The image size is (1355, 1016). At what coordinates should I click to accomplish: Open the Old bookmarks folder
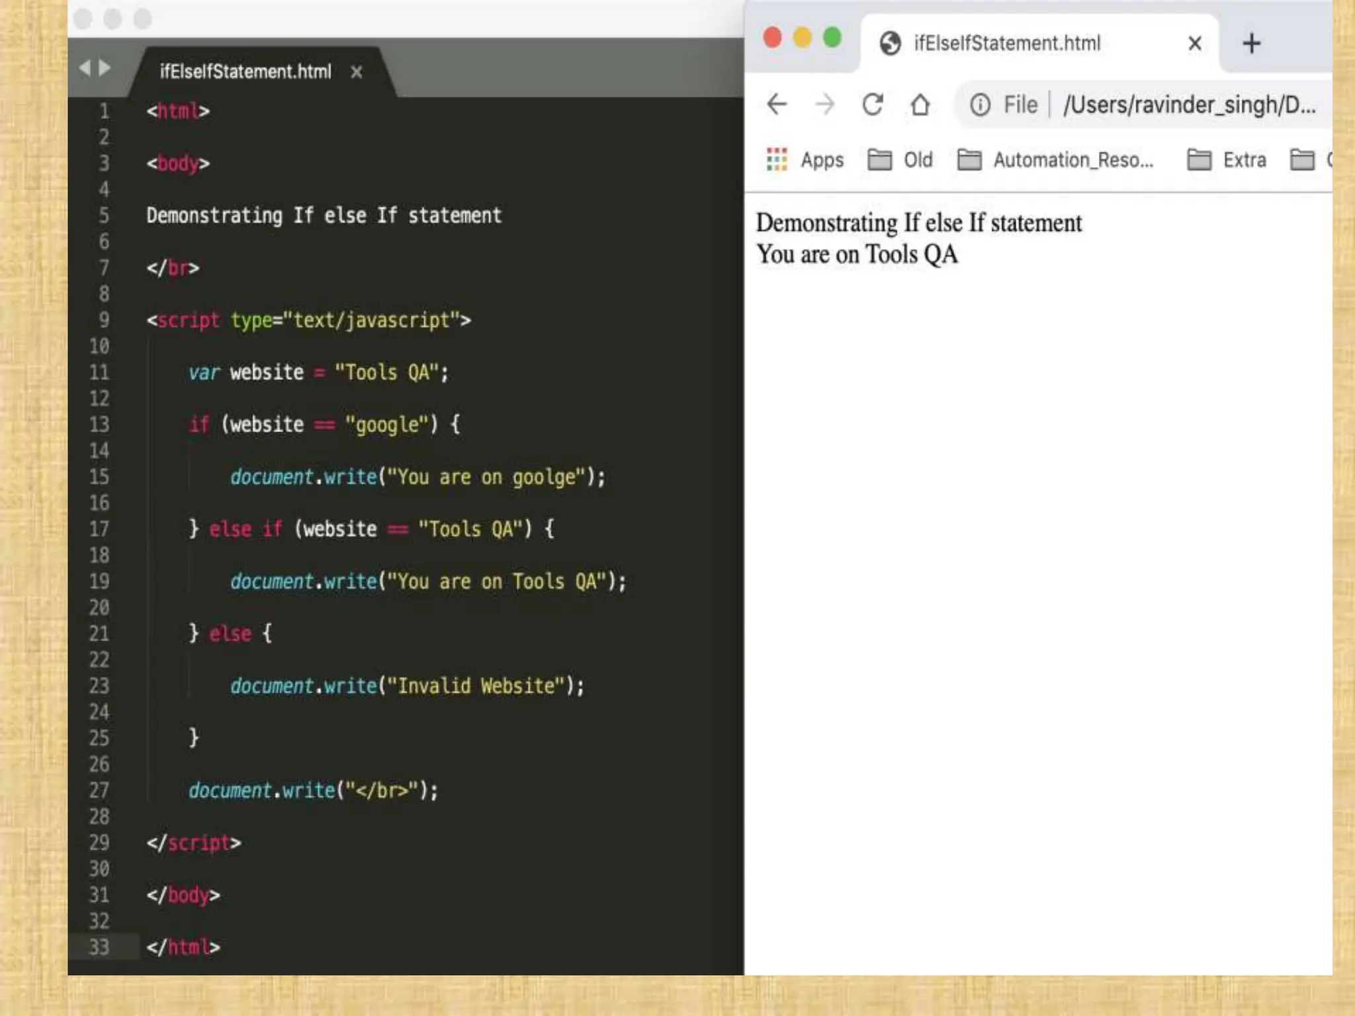[900, 160]
